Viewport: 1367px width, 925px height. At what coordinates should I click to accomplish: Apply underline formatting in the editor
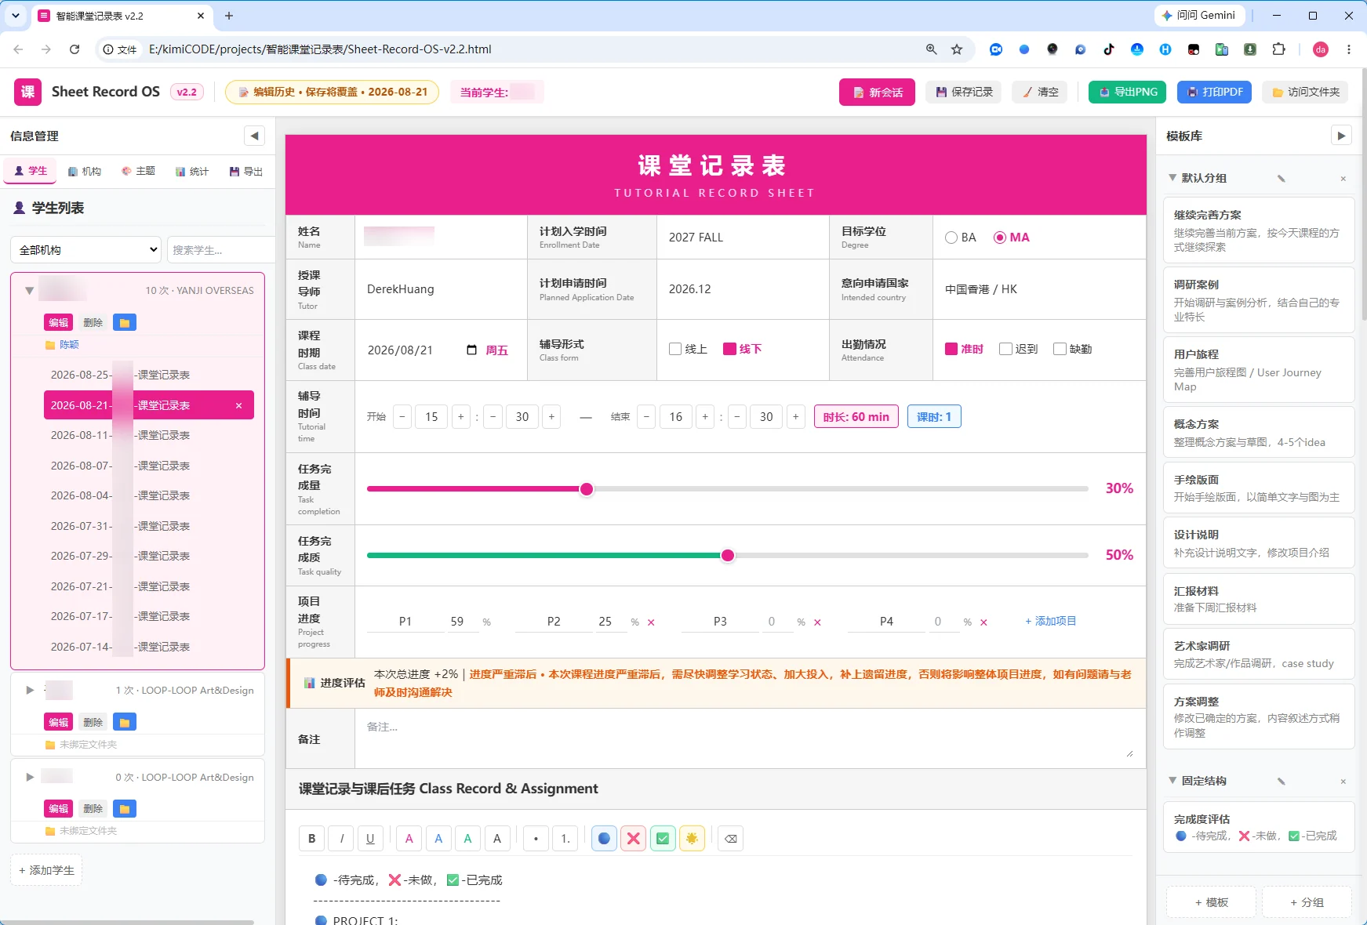coord(370,839)
